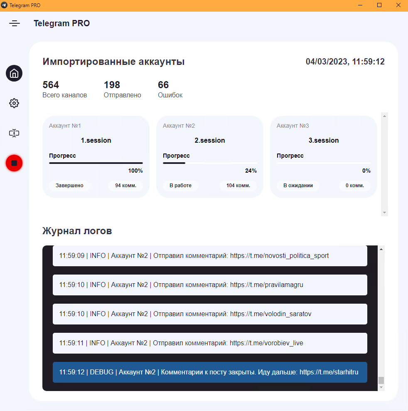The width and height of the screenshot is (408, 411).
Task: Click the Telegram PRO app header title
Action: (x=62, y=23)
